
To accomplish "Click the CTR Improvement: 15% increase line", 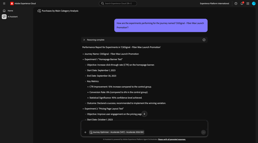I will coord(120,87).
